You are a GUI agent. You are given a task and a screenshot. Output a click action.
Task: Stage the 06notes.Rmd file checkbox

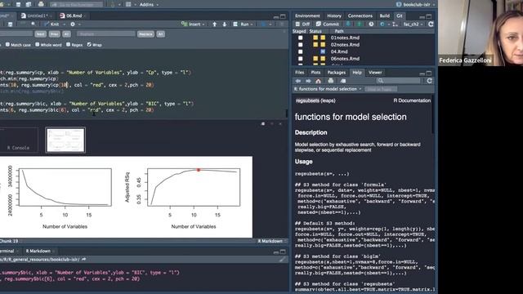click(301, 59)
